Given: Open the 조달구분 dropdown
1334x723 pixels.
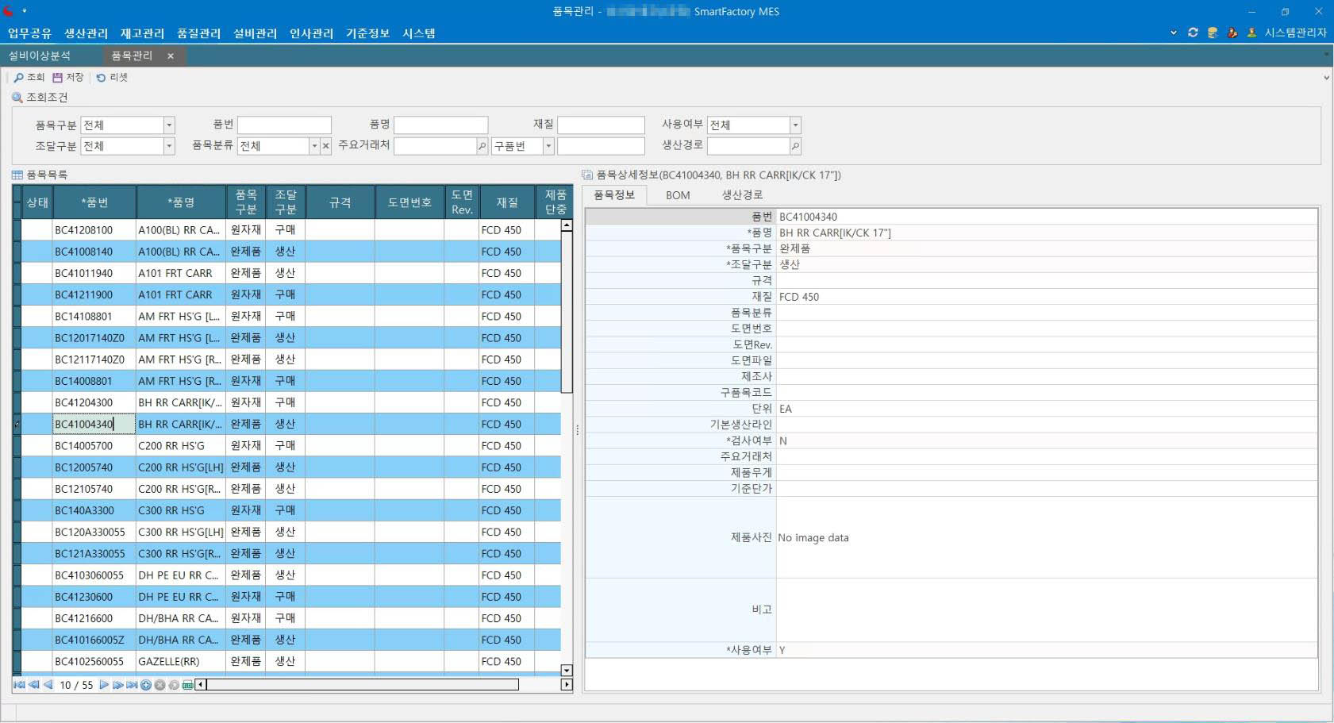Looking at the screenshot, I should [x=169, y=146].
